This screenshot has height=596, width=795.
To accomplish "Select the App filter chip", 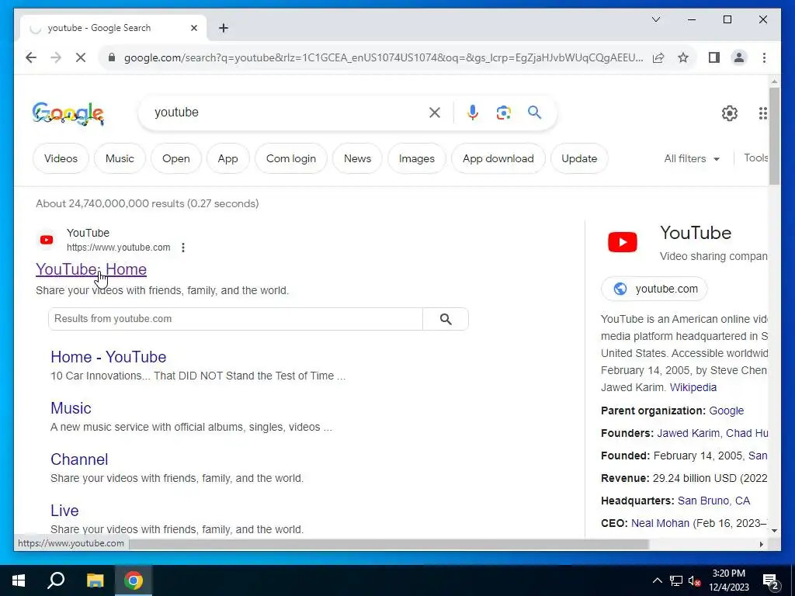I will (227, 158).
